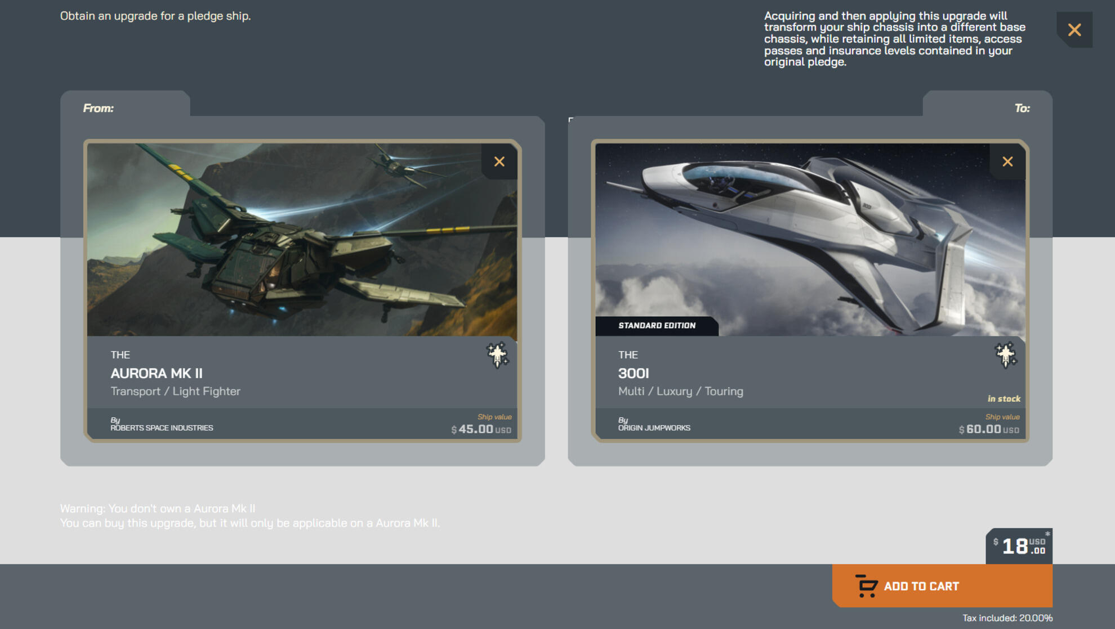Click the ORIGIN JUMPWORKS manufacturer label
This screenshot has width=1115, height=629.
[x=654, y=428]
